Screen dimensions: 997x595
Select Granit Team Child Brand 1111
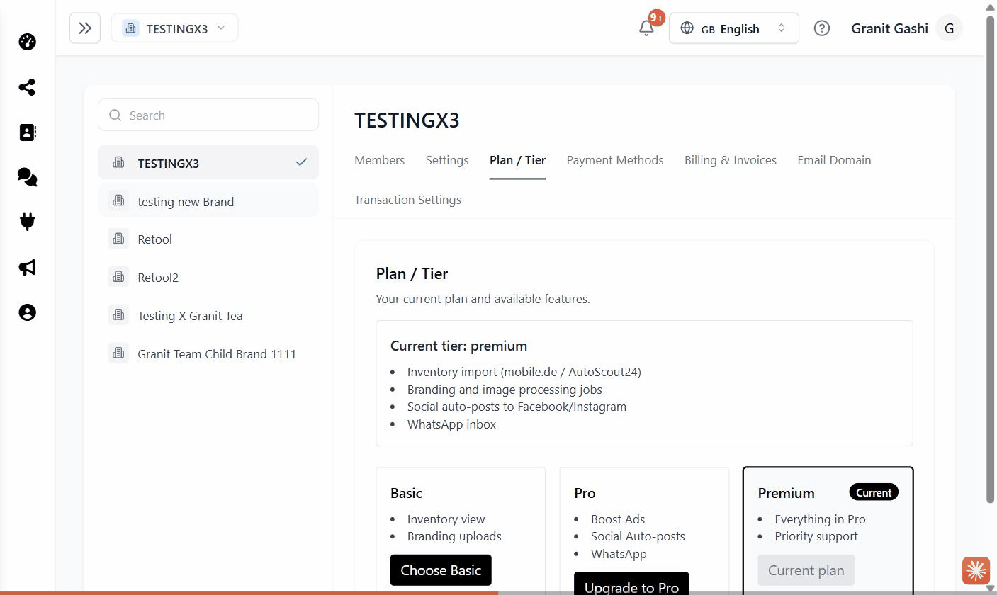[208, 354]
